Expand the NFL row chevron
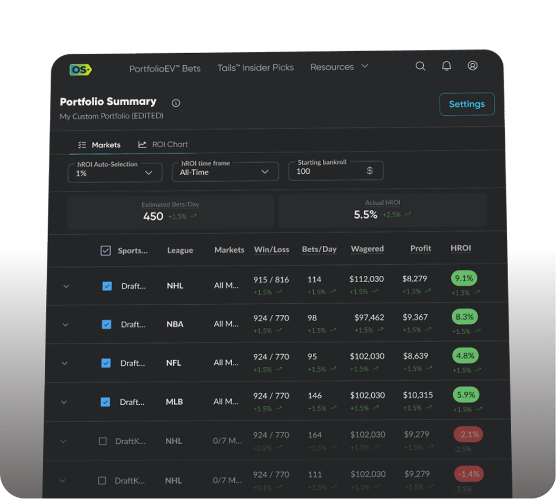Image resolution: width=556 pixels, height=499 pixels. (x=65, y=363)
